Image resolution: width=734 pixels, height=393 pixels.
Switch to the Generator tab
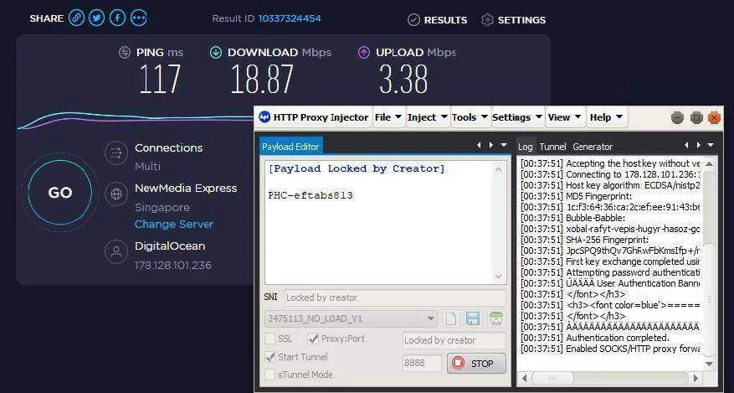click(593, 147)
